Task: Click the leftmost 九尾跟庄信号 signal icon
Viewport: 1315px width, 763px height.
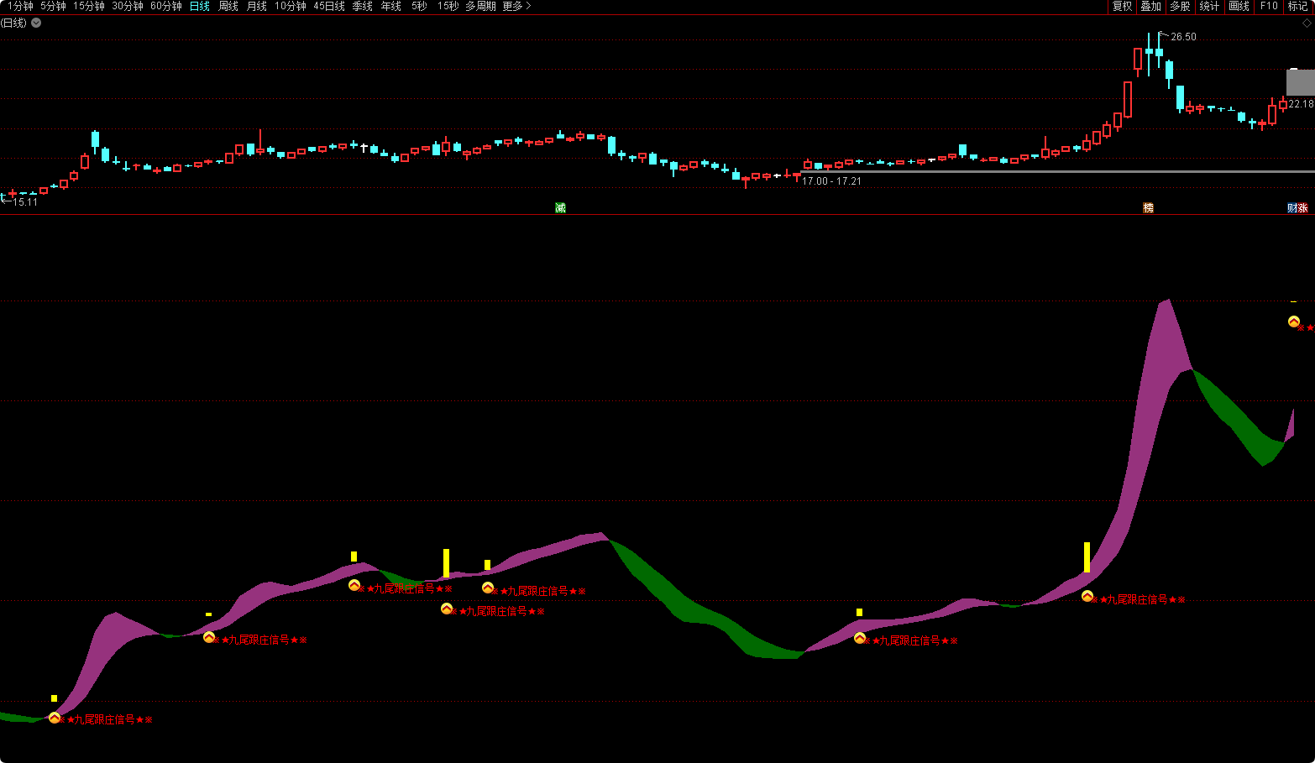Action: coord(55,718)
